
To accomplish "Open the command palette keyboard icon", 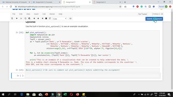I will 70,19.
